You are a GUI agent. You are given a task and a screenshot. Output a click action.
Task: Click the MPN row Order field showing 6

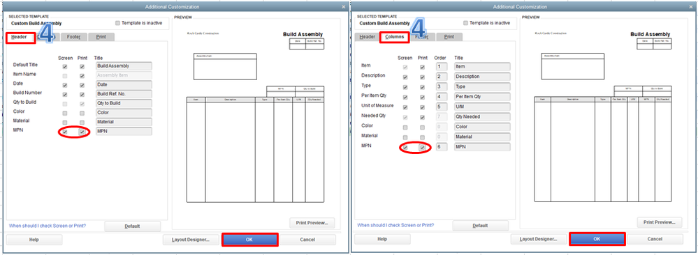441,147
